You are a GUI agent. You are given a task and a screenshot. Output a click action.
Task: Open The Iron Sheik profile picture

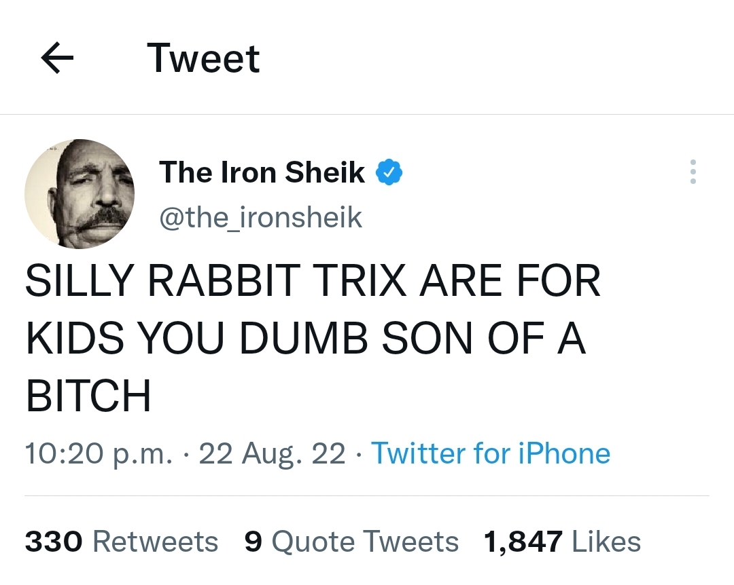click(x=80, y=193)
